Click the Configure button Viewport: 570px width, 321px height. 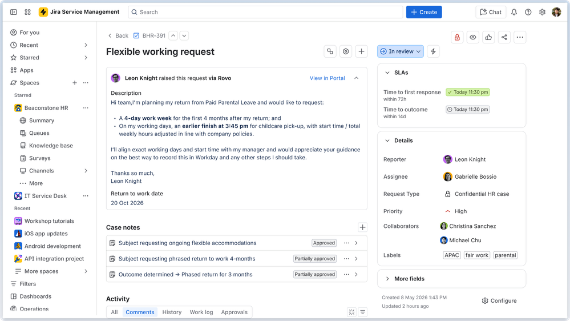(499, 300)
